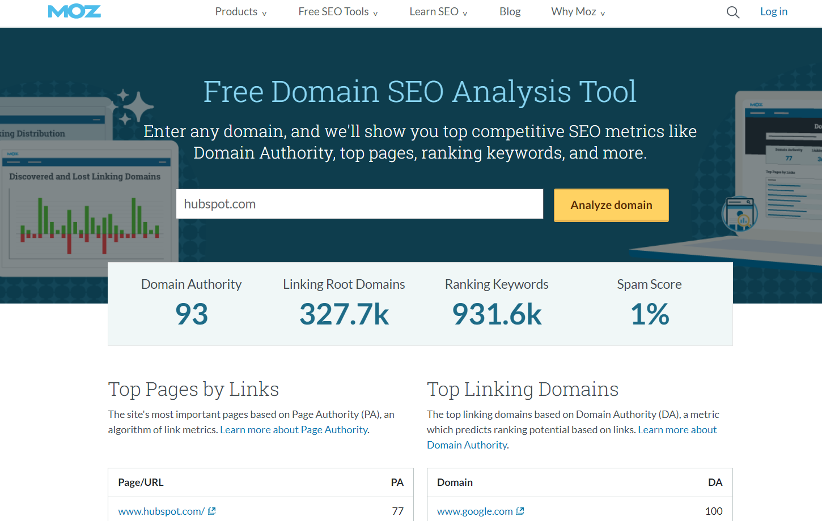The height and width of the screenshot is (521, 822).
Task: Expand the Free SEO Tools menu
Action: 338,12
